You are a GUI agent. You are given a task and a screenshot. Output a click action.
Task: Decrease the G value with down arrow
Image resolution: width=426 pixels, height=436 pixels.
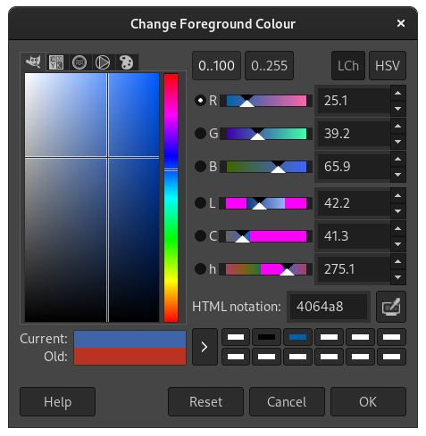click(x=398, y=142)
